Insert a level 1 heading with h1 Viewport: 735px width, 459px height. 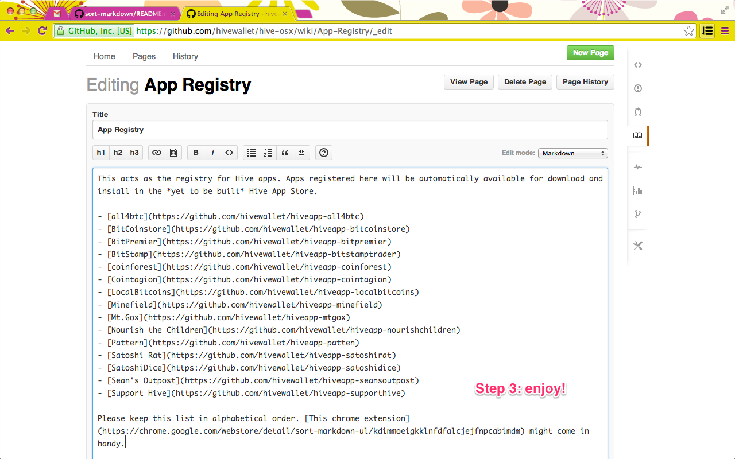101,153
